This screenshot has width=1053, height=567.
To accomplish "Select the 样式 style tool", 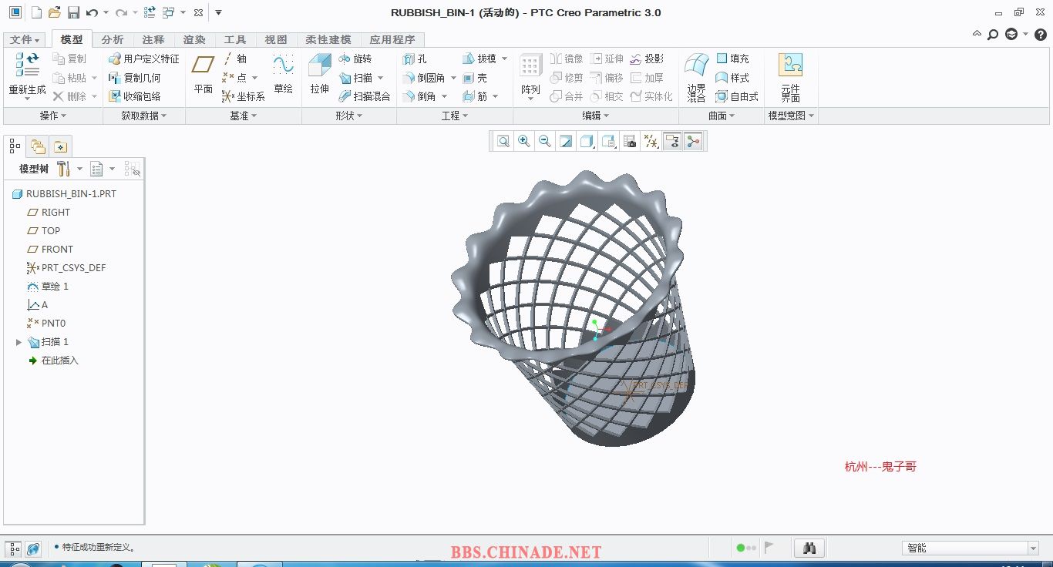I will [x=732, y=78].
